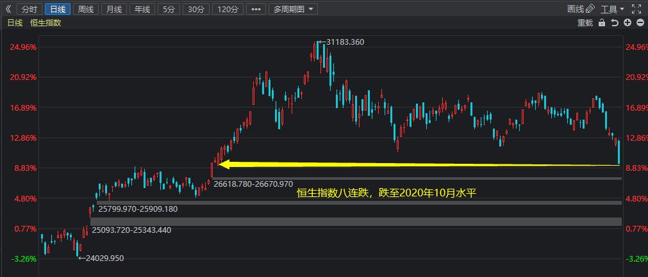Screen dimensions: 648x277
Task: Select the 30分 thirty-minute period
Action: point(196,9)
